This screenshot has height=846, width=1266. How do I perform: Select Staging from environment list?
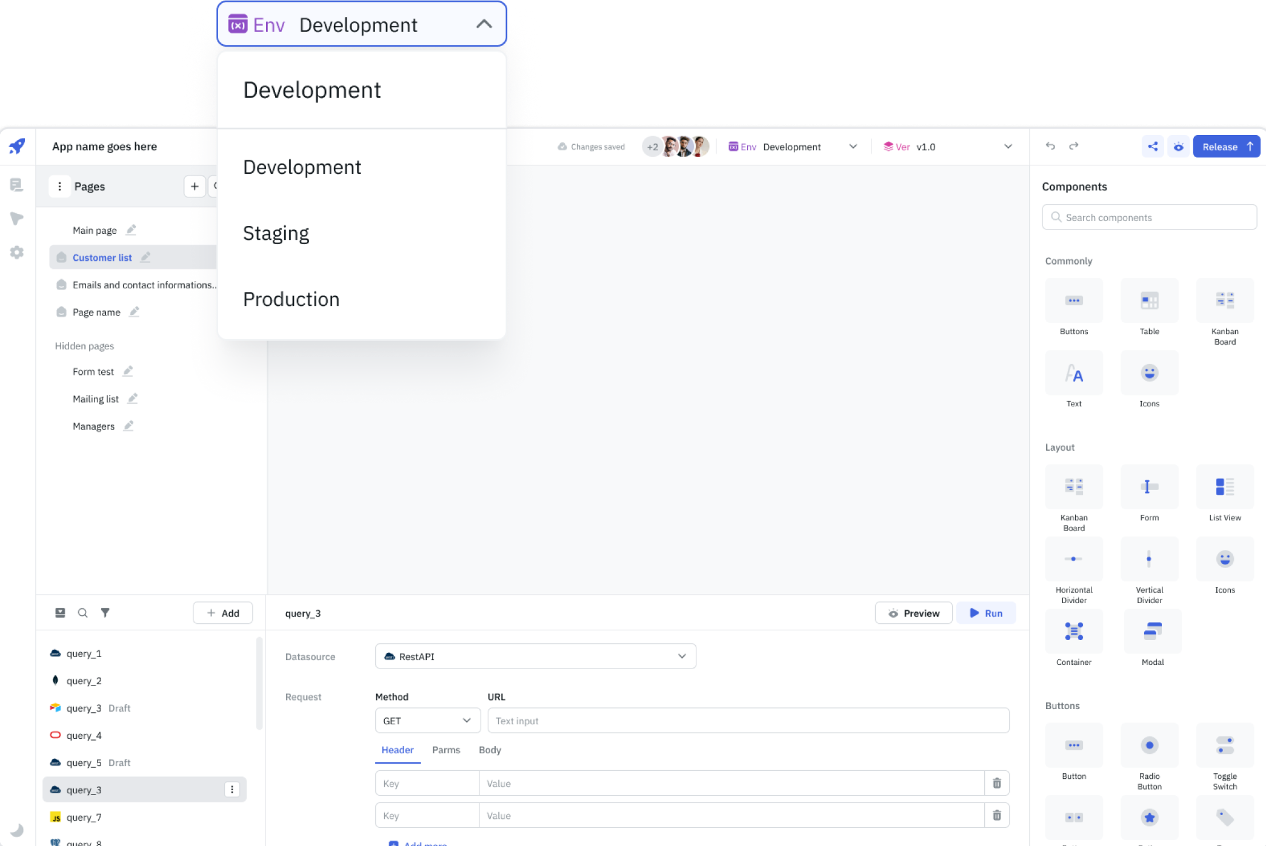click(276, 233)
